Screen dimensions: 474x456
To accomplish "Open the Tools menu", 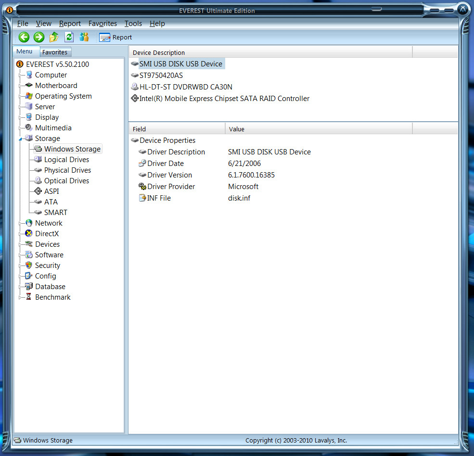I will (133, 23).
